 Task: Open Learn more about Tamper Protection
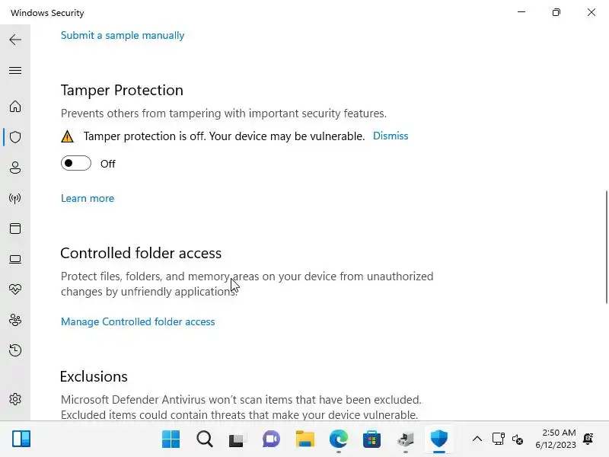pos(88,198)
